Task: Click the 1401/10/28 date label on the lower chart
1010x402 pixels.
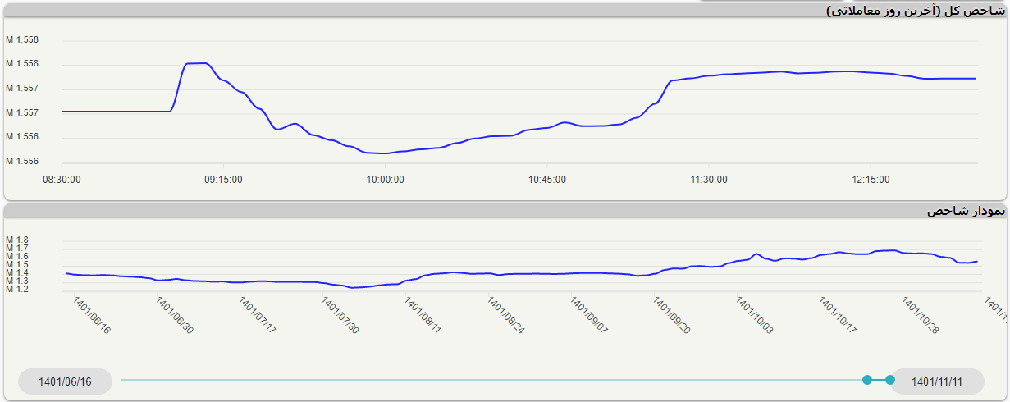Action: pos(920,316)
